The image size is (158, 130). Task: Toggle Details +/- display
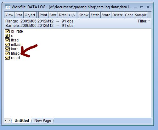pos(67,15)
